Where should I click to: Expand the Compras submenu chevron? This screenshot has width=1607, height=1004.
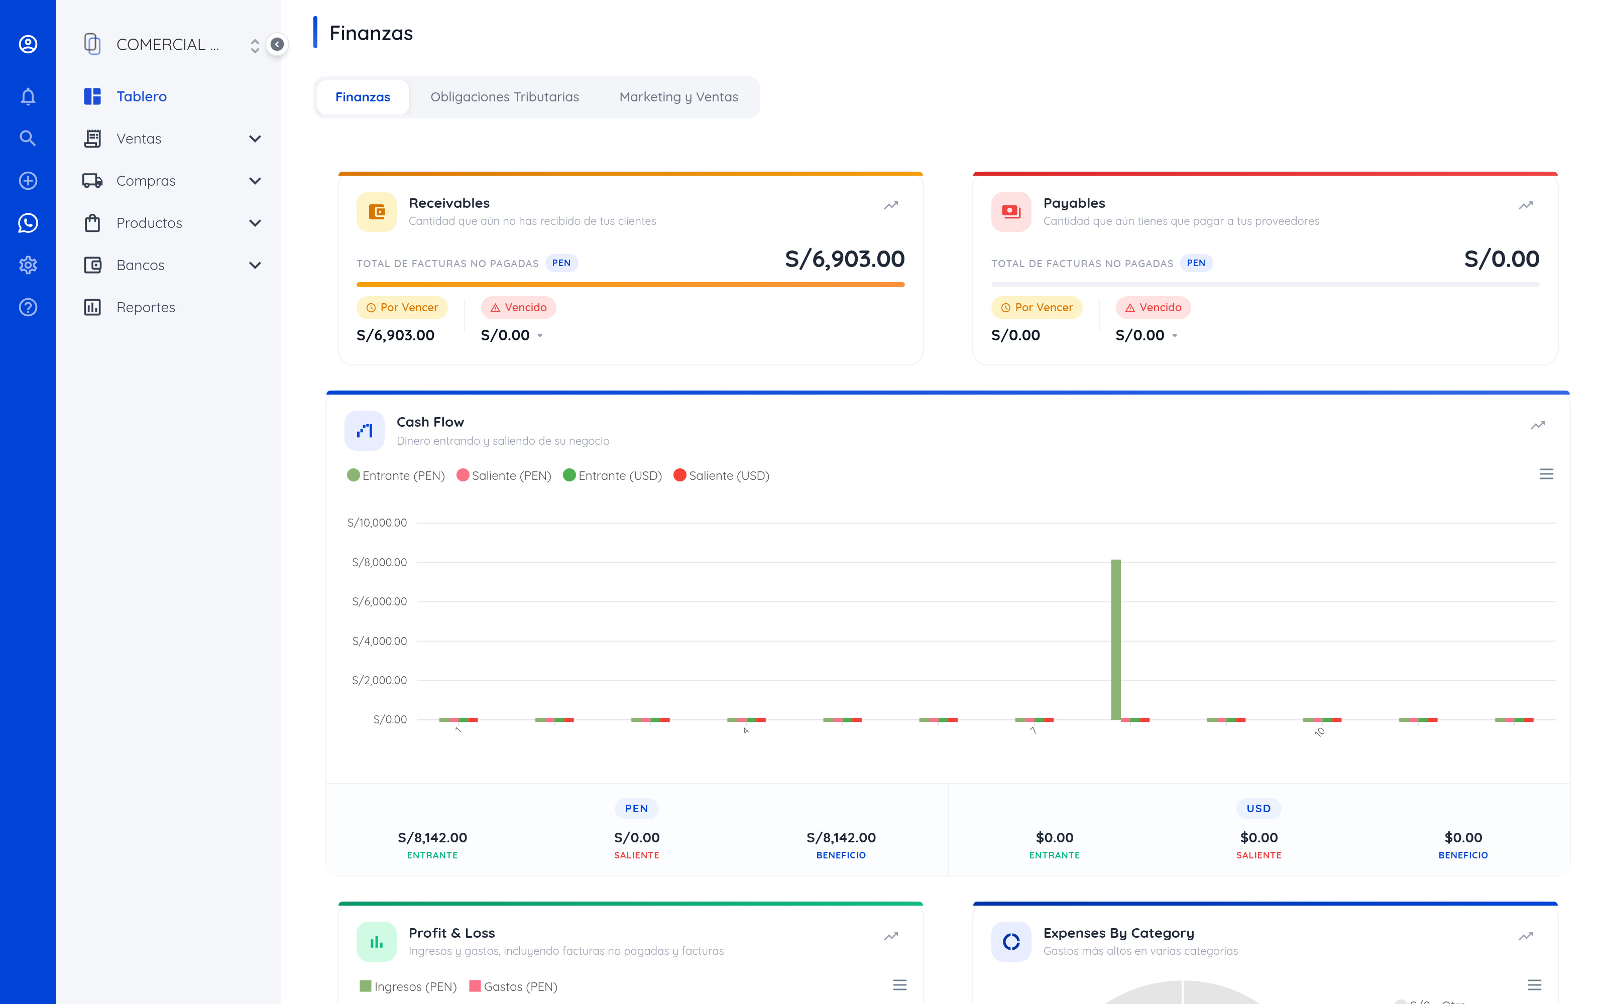click(255, 181)
